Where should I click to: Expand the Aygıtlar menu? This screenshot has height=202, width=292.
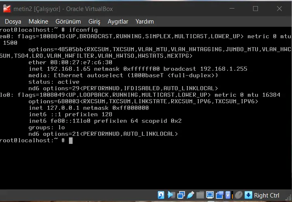[x=118, y=21]
